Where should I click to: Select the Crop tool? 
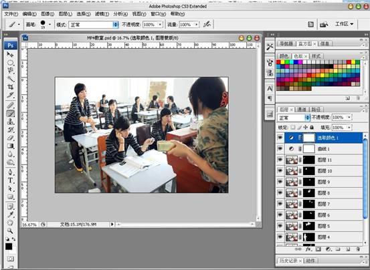(10, 87)
